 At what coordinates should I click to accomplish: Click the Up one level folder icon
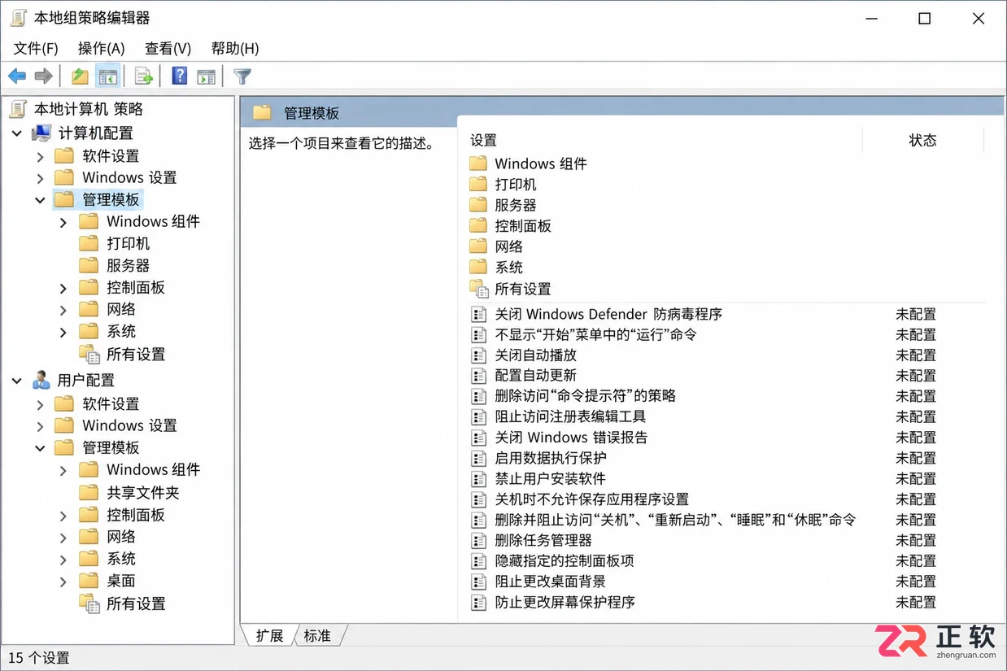[80, 76]
